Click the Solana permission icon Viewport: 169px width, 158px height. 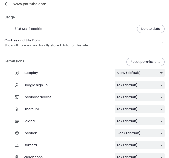pyautogui.click(x=17, y=121)
